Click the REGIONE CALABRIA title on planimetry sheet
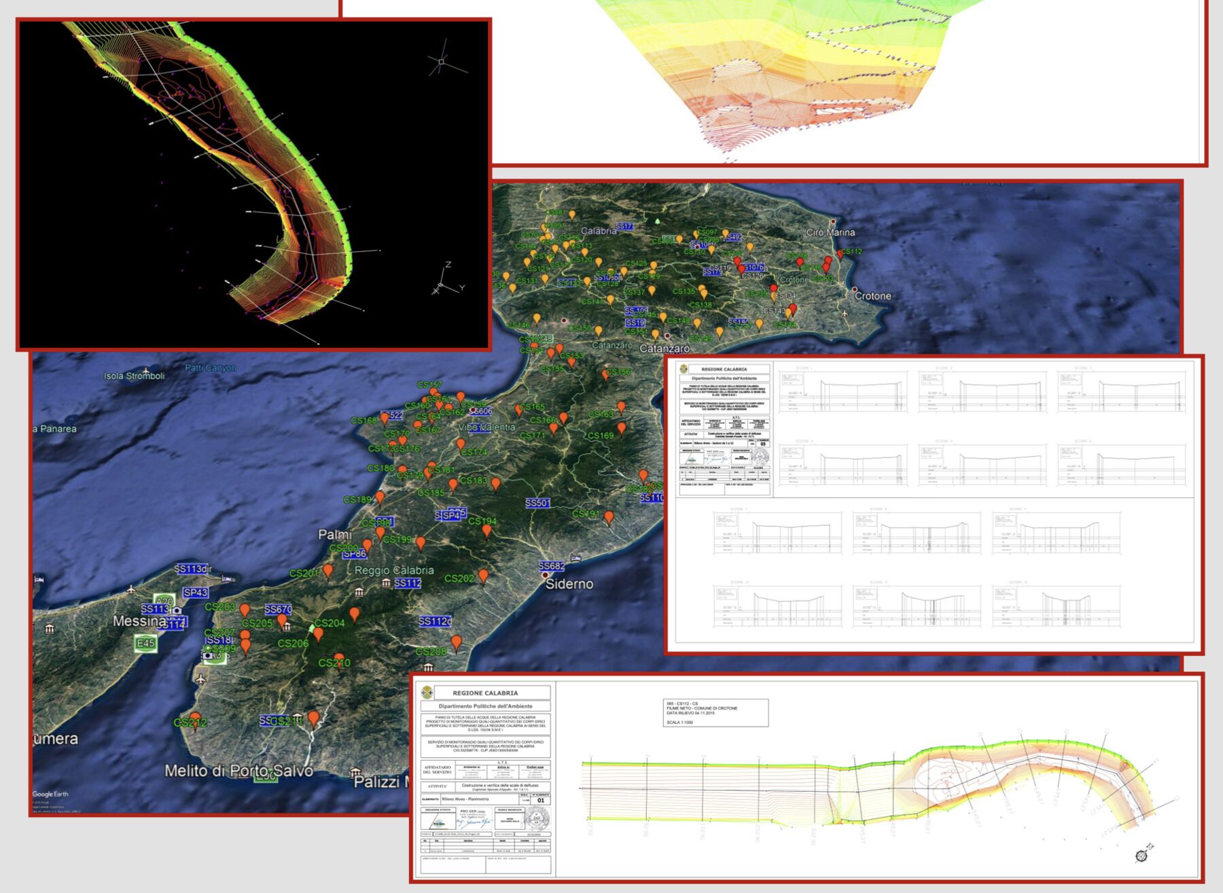 (485, 693)
